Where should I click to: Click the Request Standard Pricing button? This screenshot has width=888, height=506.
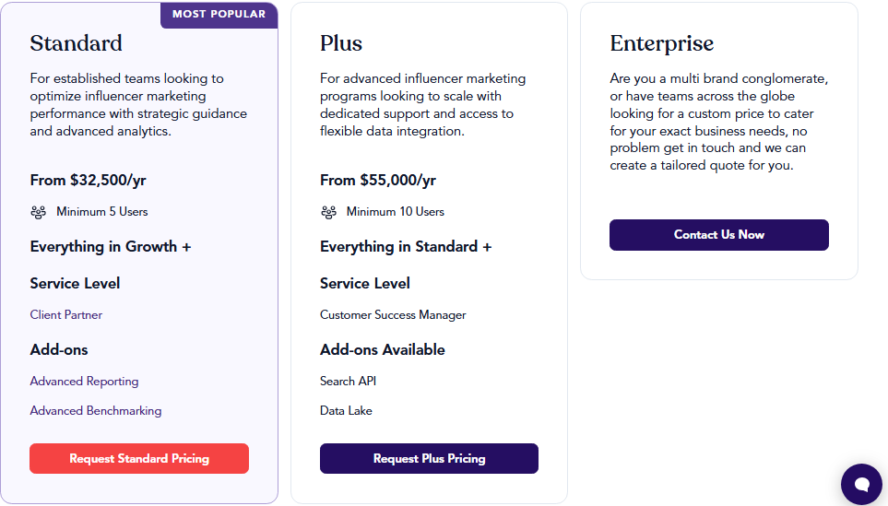click(139, 458)
